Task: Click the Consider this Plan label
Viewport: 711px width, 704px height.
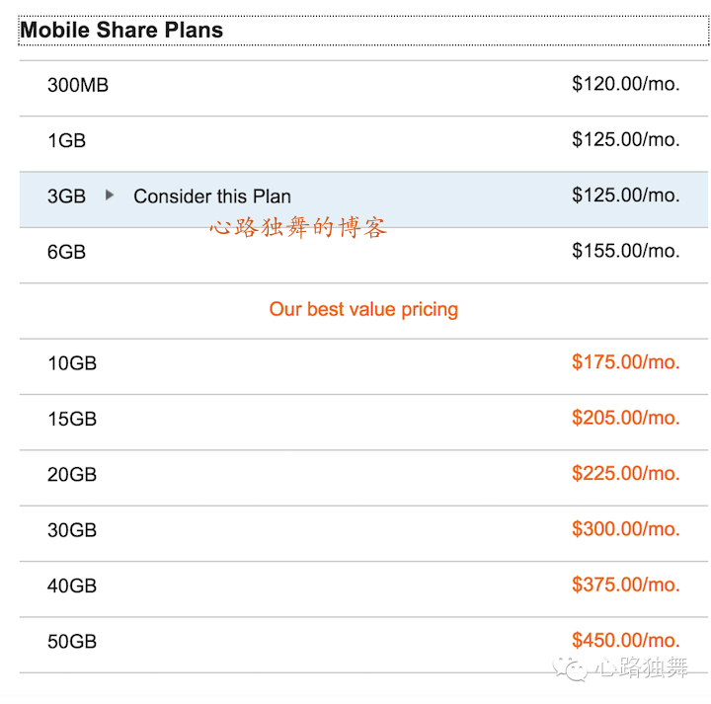Action: tap(212, 196)
